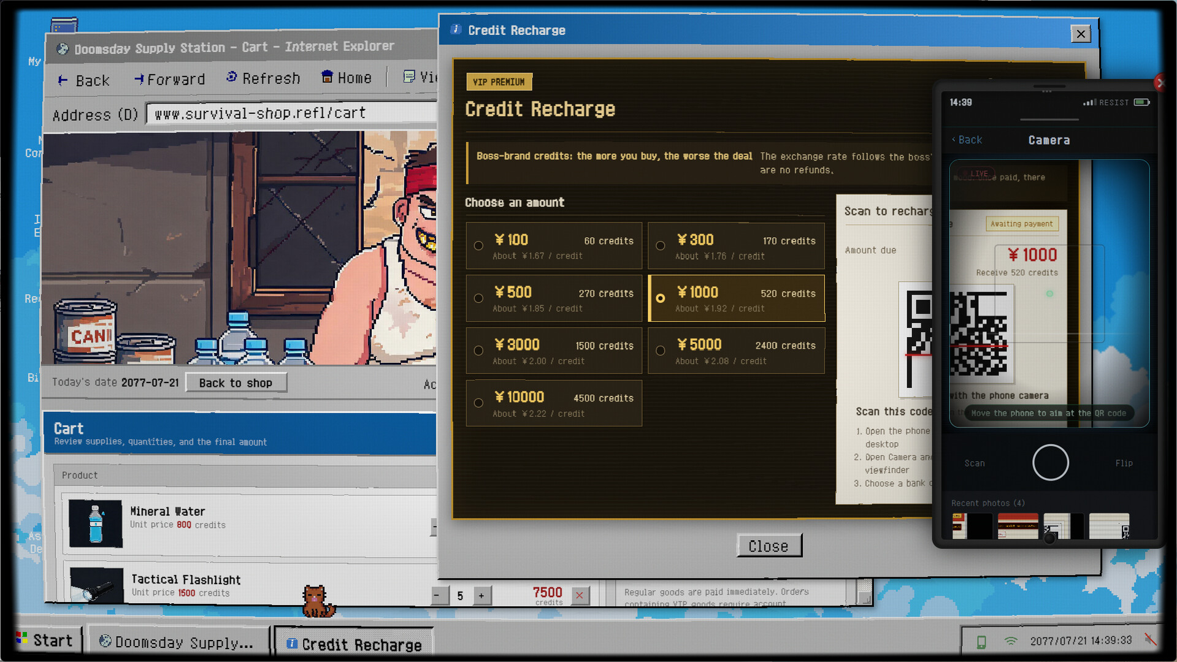The height and width of the screenshot is (662, 1177).
Task: Click the Amount due label
Action: point(870,251)
